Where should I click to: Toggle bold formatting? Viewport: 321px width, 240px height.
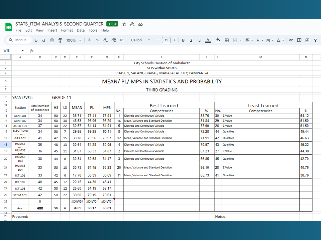click(183, 40)
